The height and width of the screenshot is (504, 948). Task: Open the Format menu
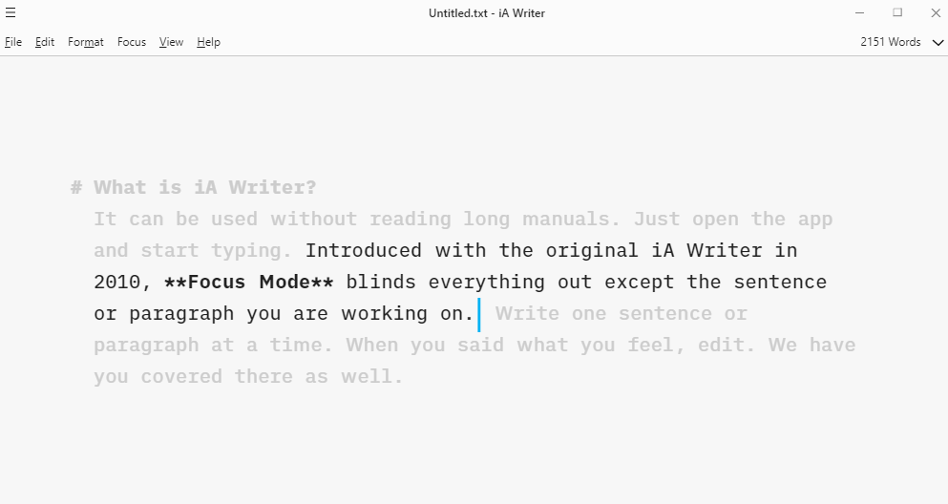[85, 42]
